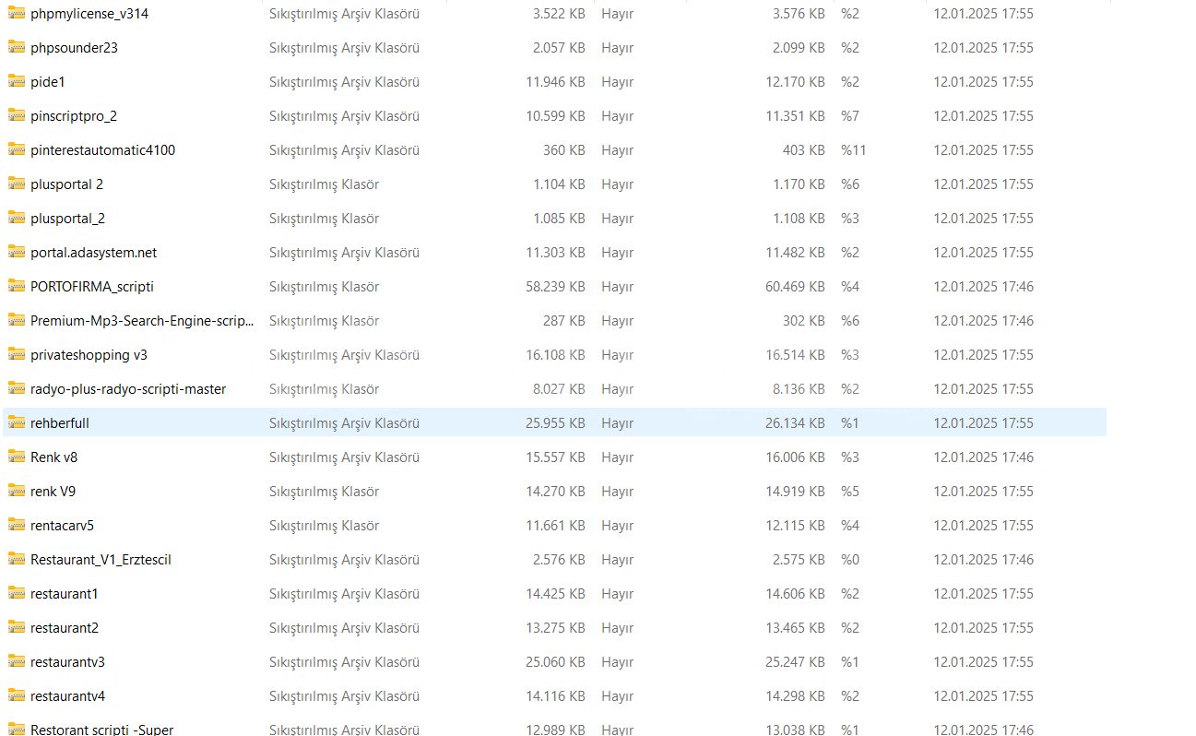1196x736 pixels.
Task: Click the zip folder icon beside restaurantv3
Action: 17,661
